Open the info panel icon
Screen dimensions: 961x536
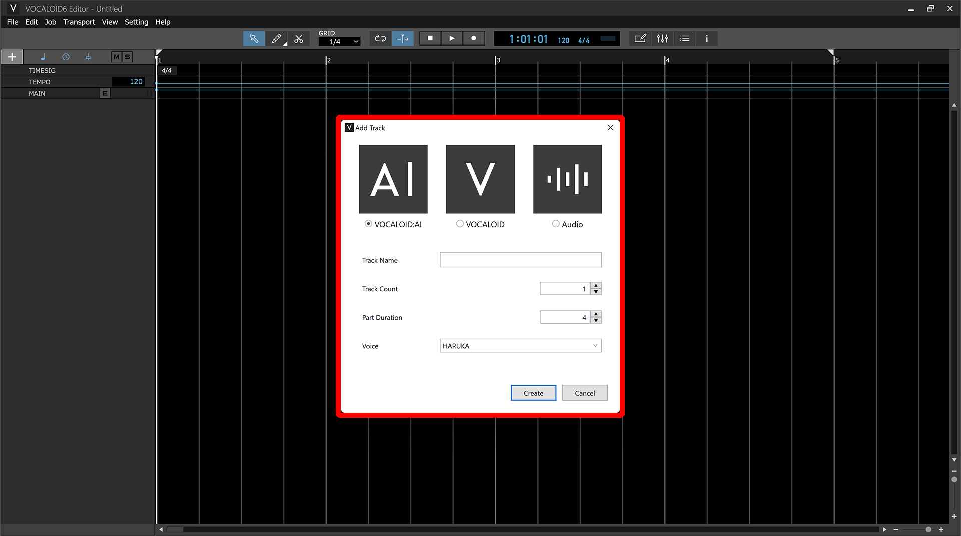click(707, 38)
